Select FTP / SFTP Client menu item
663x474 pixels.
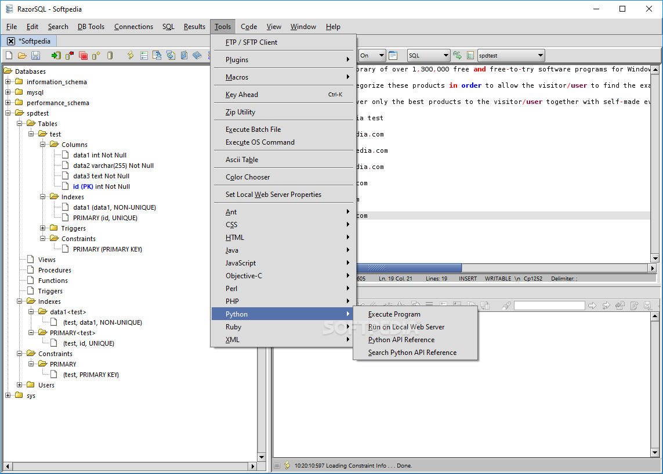pos(283,42)
